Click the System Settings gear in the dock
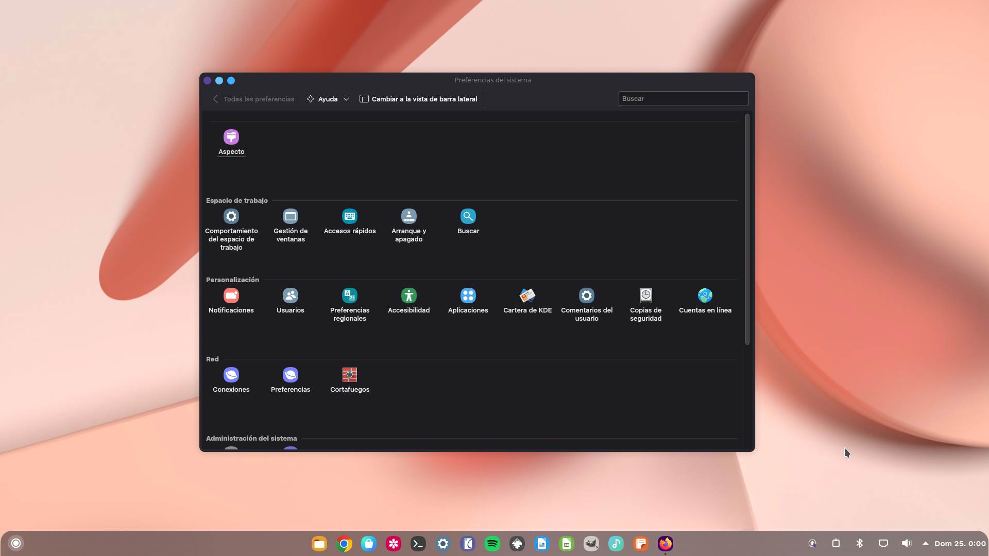This screenshot has width=989, height=556. (x=443, y=544)
